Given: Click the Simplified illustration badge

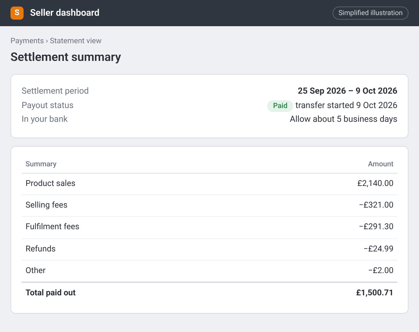Looking at the screenshot, I should click(371, 13).
